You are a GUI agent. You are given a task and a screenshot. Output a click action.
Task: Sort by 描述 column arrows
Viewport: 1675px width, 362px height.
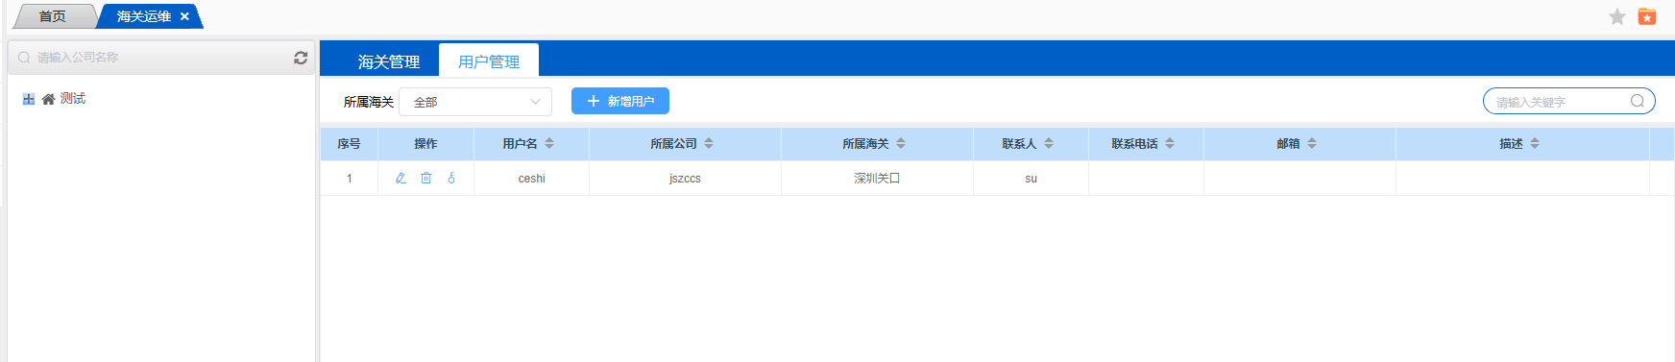[1535, 143]
